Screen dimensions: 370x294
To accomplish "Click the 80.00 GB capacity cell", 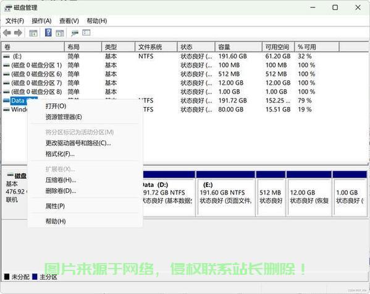I will 231,110.
